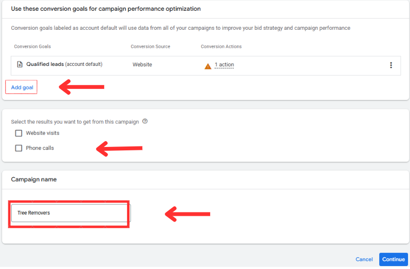Open the three-dot menu for Qualified leads
410x269 pixels.
[390, 65]
